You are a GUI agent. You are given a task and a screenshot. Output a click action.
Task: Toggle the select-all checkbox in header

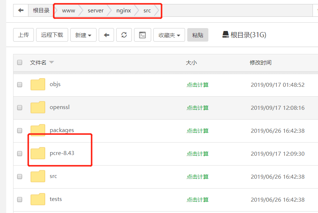[x=20, y=62]
